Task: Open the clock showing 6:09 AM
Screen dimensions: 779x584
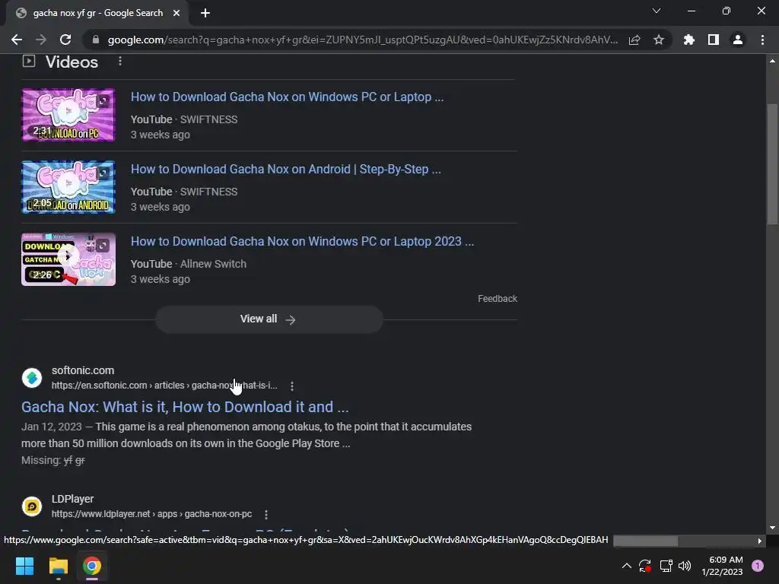Action: pyautogui.click(x=722, y=566)
